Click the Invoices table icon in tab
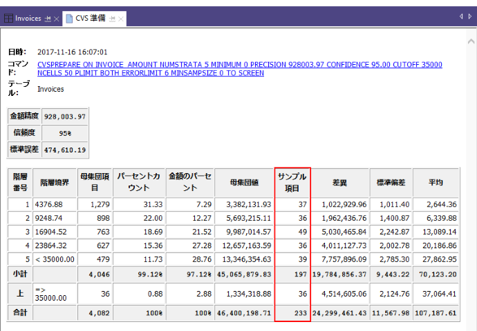The width and height of the screenshot is (477, 331). (x=8, y=19)
